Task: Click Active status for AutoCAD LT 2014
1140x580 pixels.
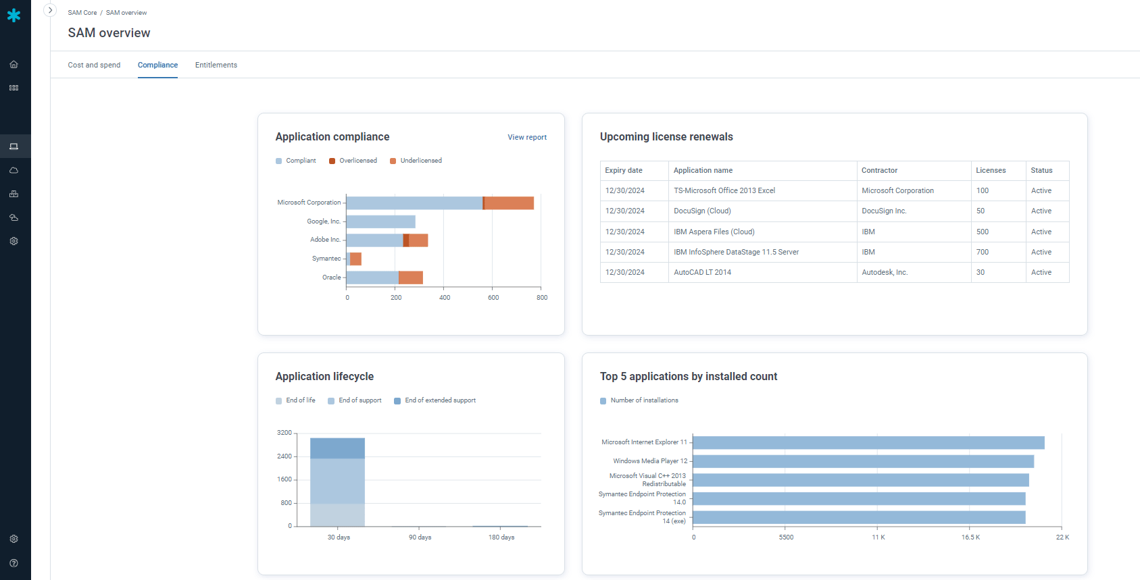Action: click(x=1047, y=272)
